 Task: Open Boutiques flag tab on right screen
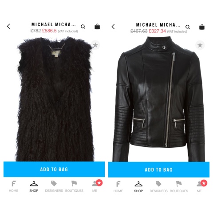tap(179, 187)
